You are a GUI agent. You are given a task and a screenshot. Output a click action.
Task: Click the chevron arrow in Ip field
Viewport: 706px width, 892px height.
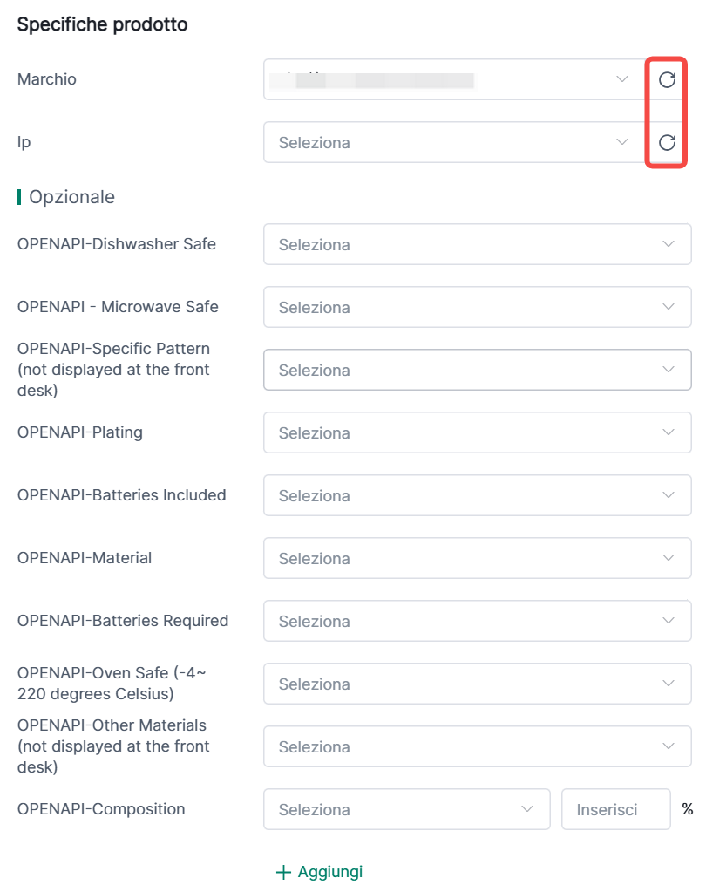point(622,143)
